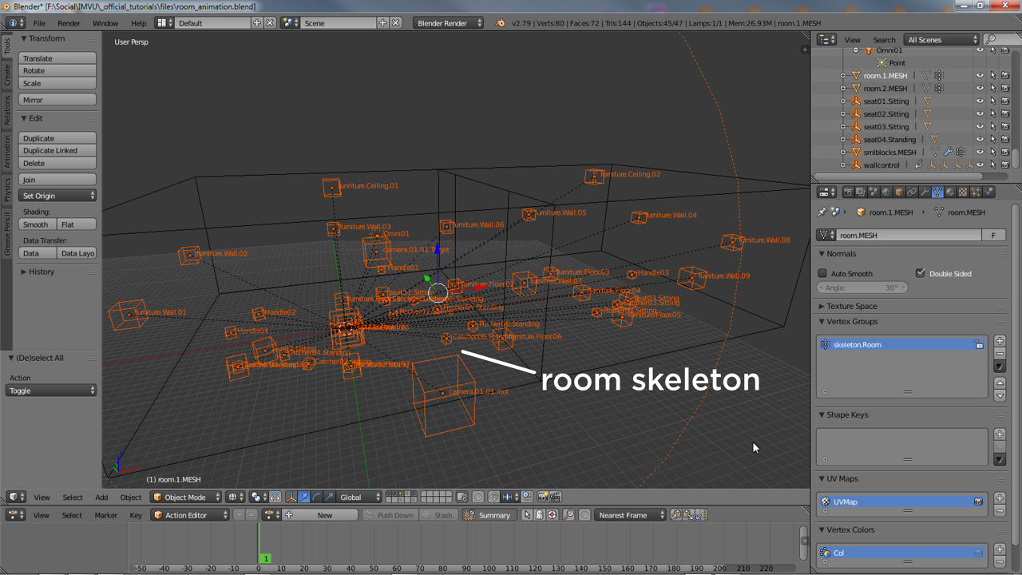Enable Auto Smooth checkbox
The image size is (1022, 575).
822,273
